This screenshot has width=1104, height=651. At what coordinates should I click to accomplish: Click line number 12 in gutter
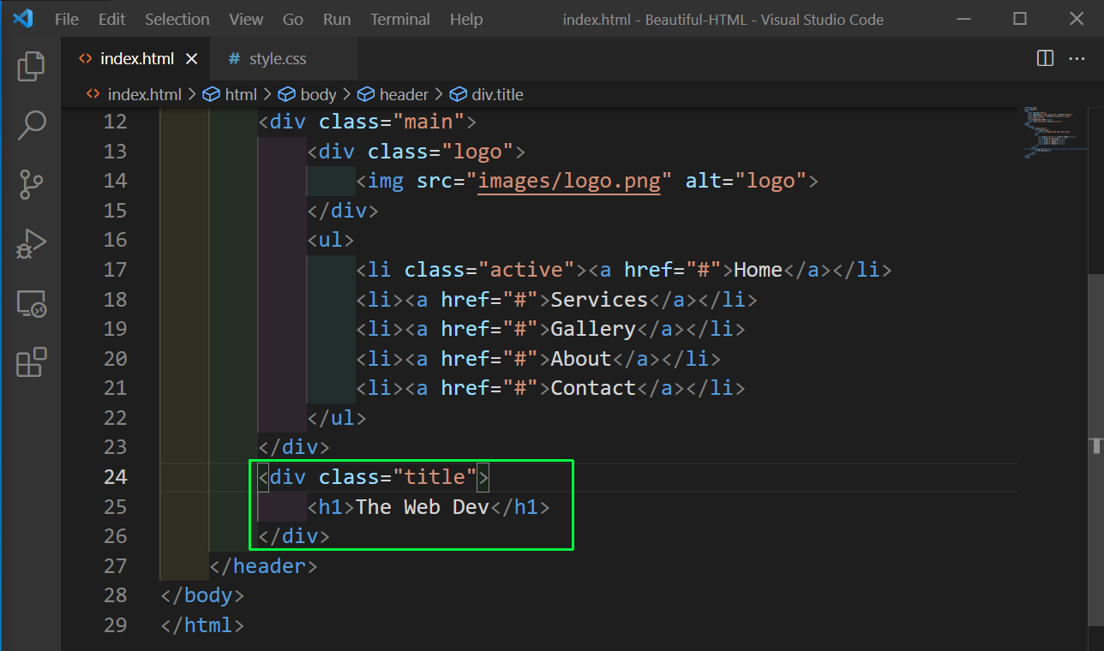[115, 122]
